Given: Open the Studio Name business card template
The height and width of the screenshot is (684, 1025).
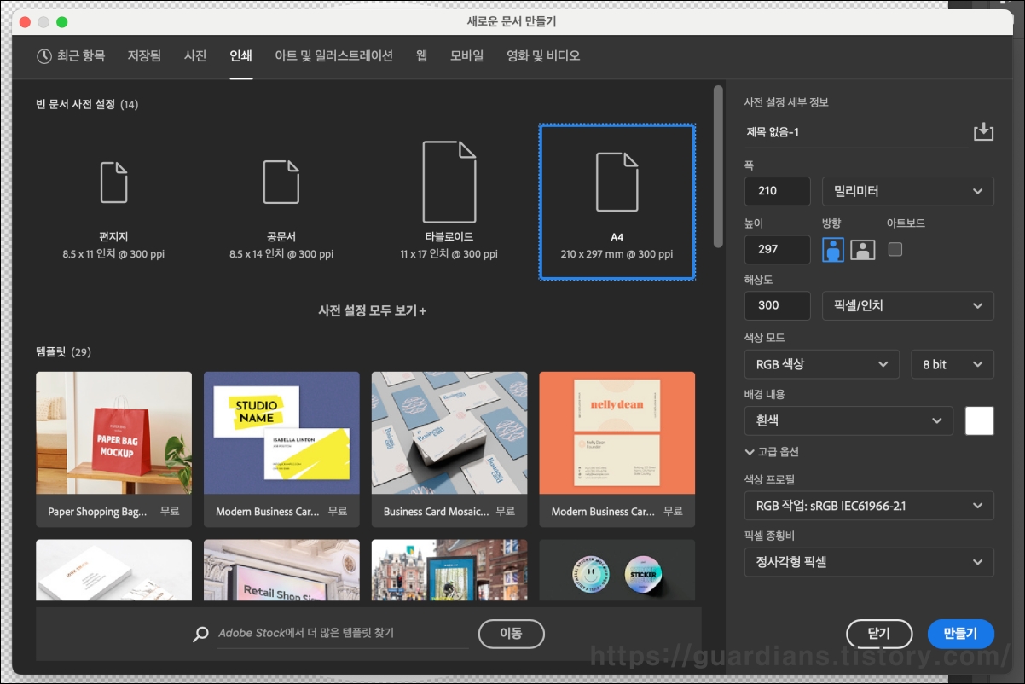Looking at the screenshot, I should [281, 434].
